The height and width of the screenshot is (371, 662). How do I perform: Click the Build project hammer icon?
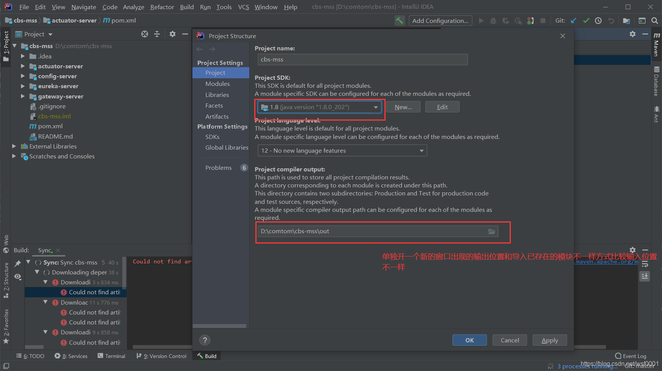pos(399,21)
